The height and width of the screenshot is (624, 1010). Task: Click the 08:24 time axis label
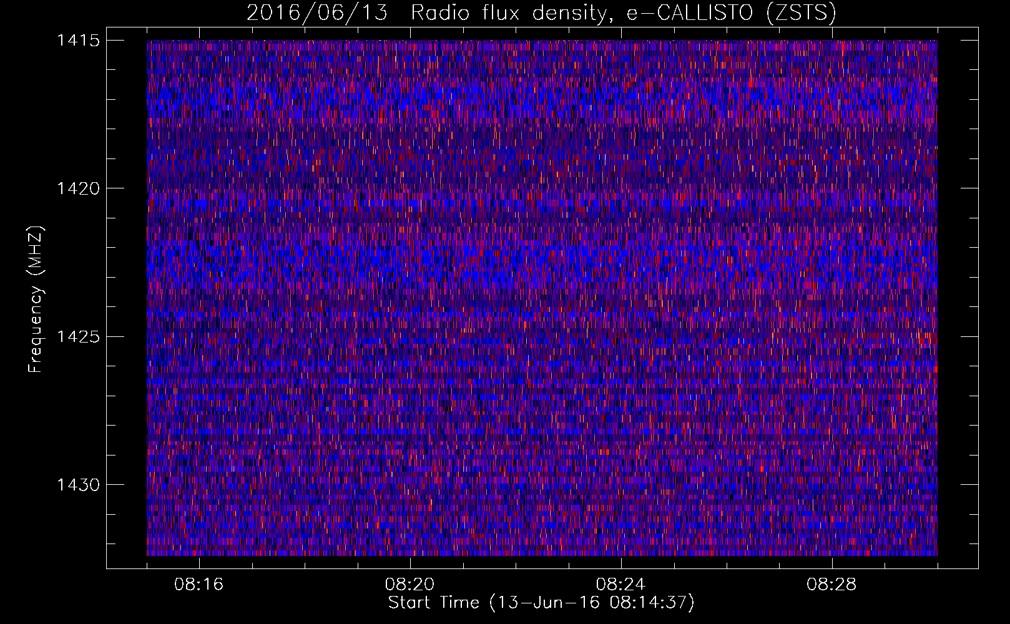621,585
